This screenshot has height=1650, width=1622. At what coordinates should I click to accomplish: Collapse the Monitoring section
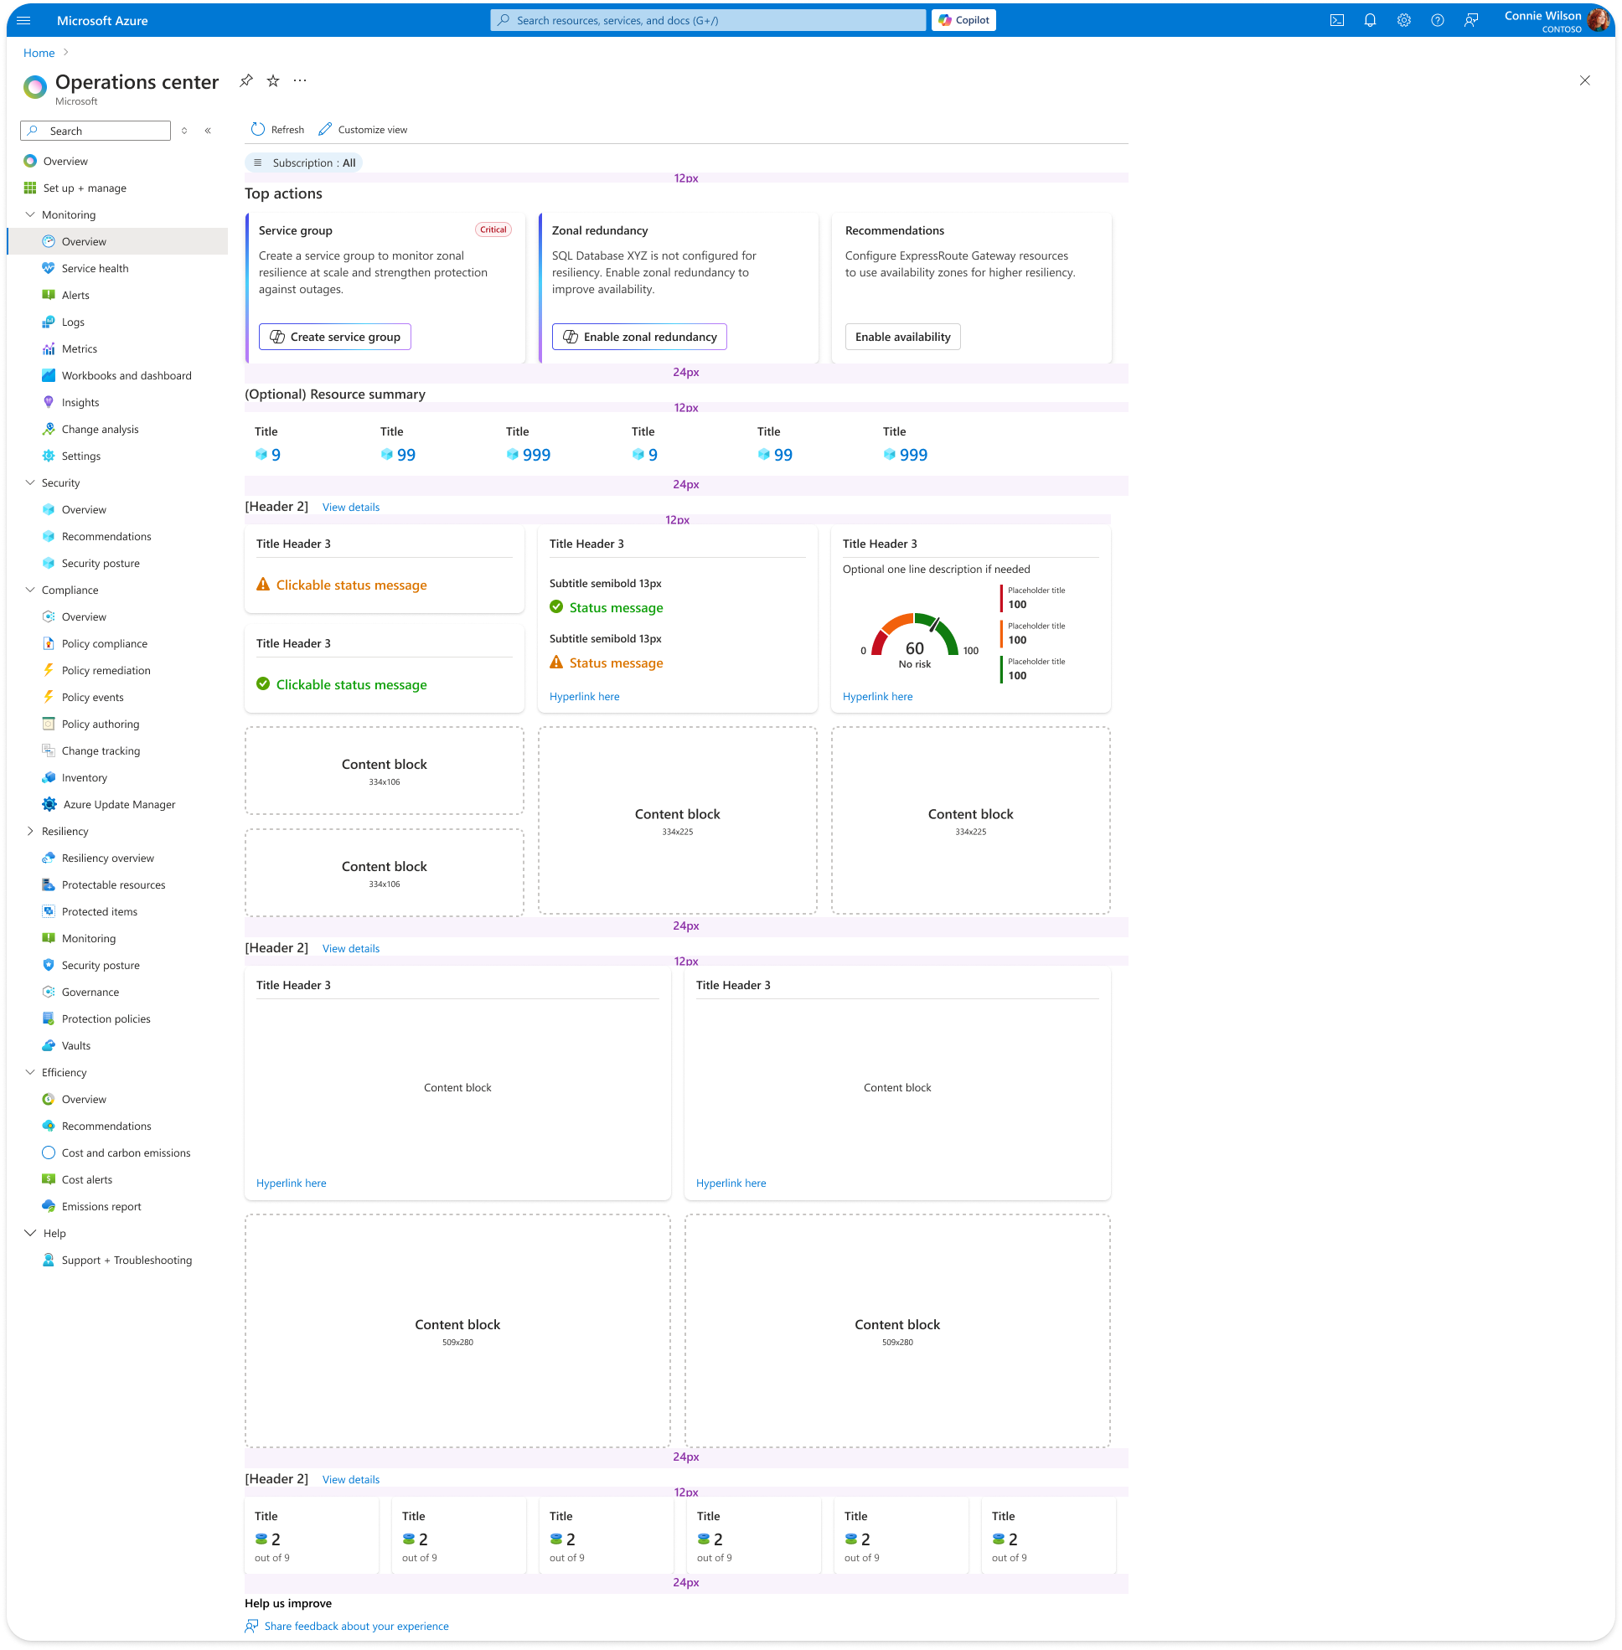[x=31, y=214]
